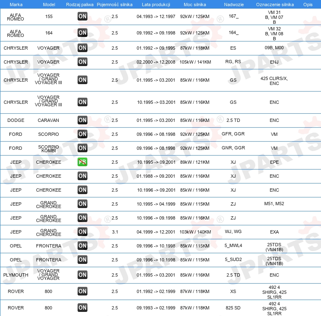This screenshot has width=321, height=316.
Task: Click the Nadwozie column header
Action: coord(234,5)
